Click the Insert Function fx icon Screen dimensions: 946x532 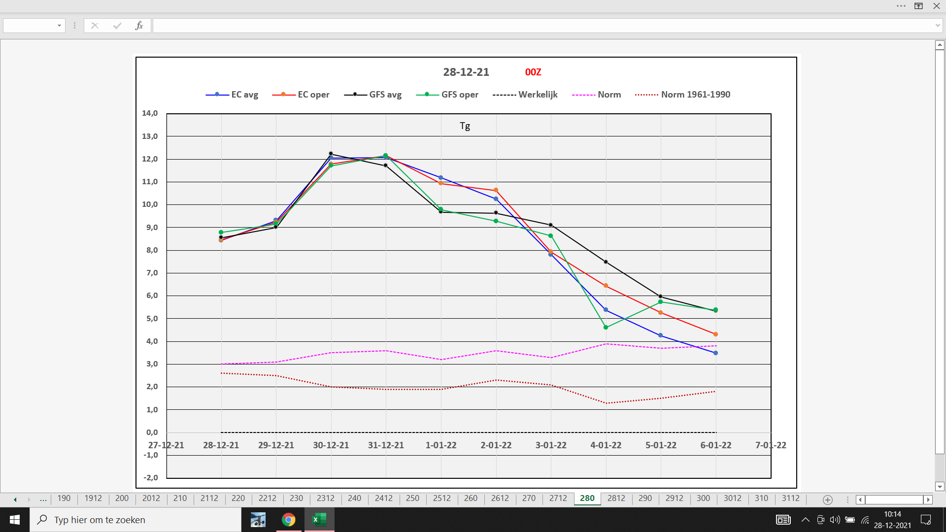[139, 26]
